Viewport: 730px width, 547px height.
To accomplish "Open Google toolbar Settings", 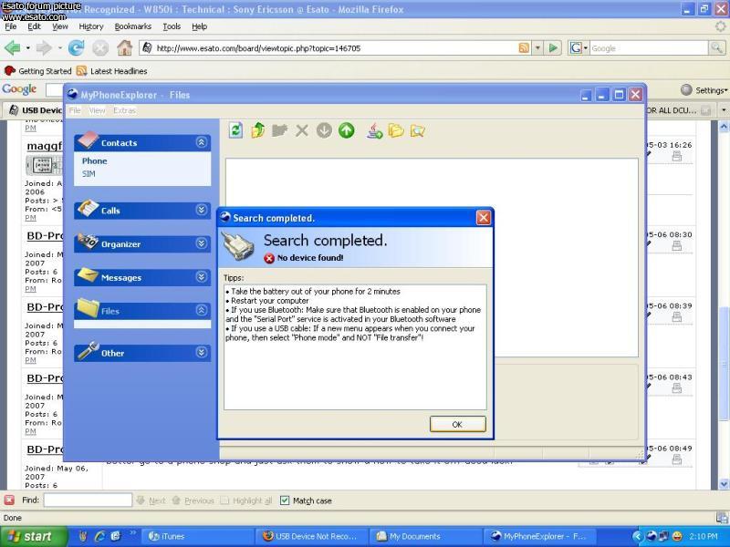I will click(x=704, y=90).
